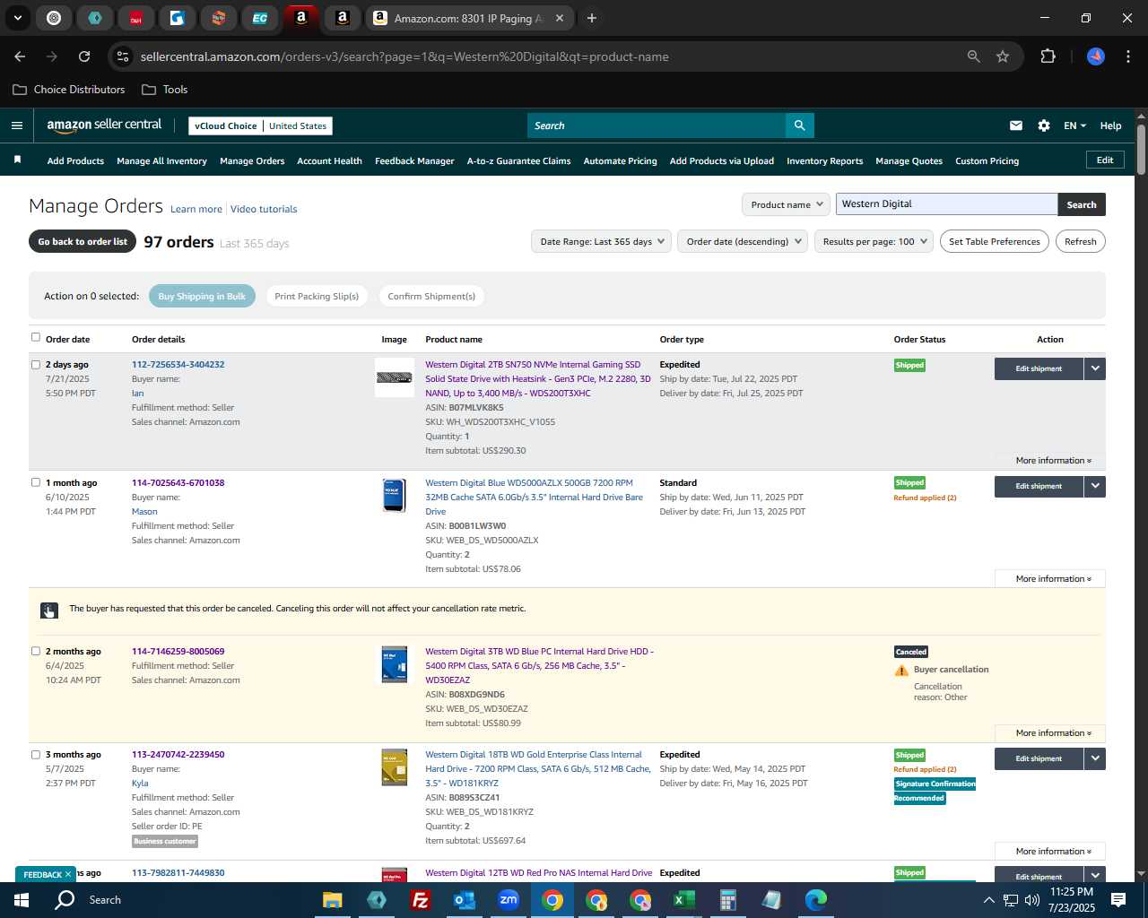Open the Video tutorials link
Screen dimensions: 1148x918
tap(264, 209)
